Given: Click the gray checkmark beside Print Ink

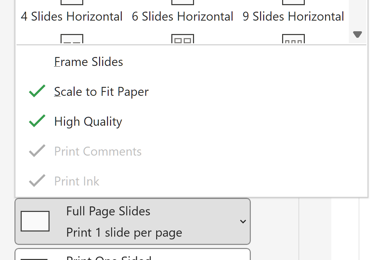Looking at the screenshot, I should coord(37,181).
